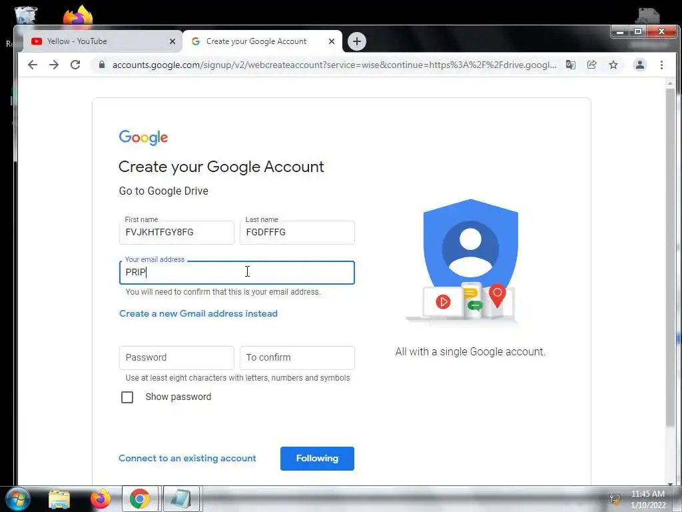Screen dimensions: 682x512
Task: Focus the First name field
Action: click(176, 233)
